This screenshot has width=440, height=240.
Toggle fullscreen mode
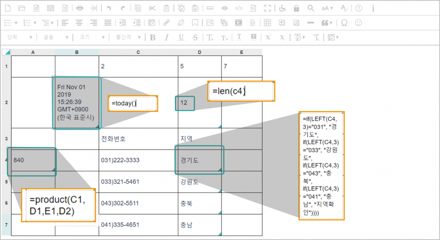tap(267, 8)
